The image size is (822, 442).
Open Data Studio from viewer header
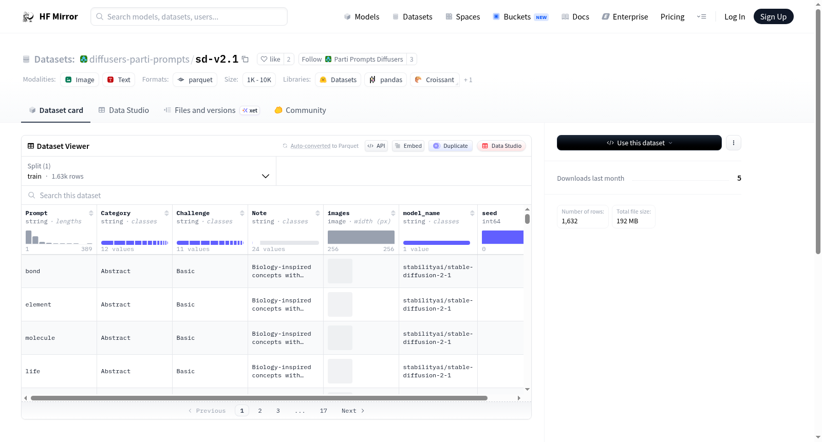[x=501, y=146]
